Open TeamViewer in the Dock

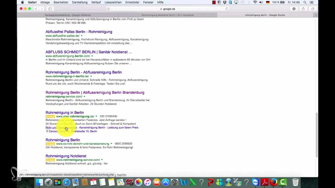coord(255,182)
